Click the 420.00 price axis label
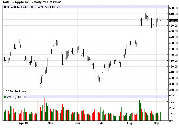The width and height of the screenshot is (179, 131). [x=173, y=67]
